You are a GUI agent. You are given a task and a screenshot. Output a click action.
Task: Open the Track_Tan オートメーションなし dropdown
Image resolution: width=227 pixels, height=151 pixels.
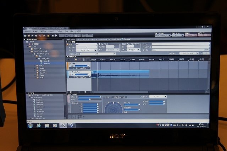(x=79, y=77)
